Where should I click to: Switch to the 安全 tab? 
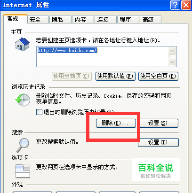[x=38, y=20]
